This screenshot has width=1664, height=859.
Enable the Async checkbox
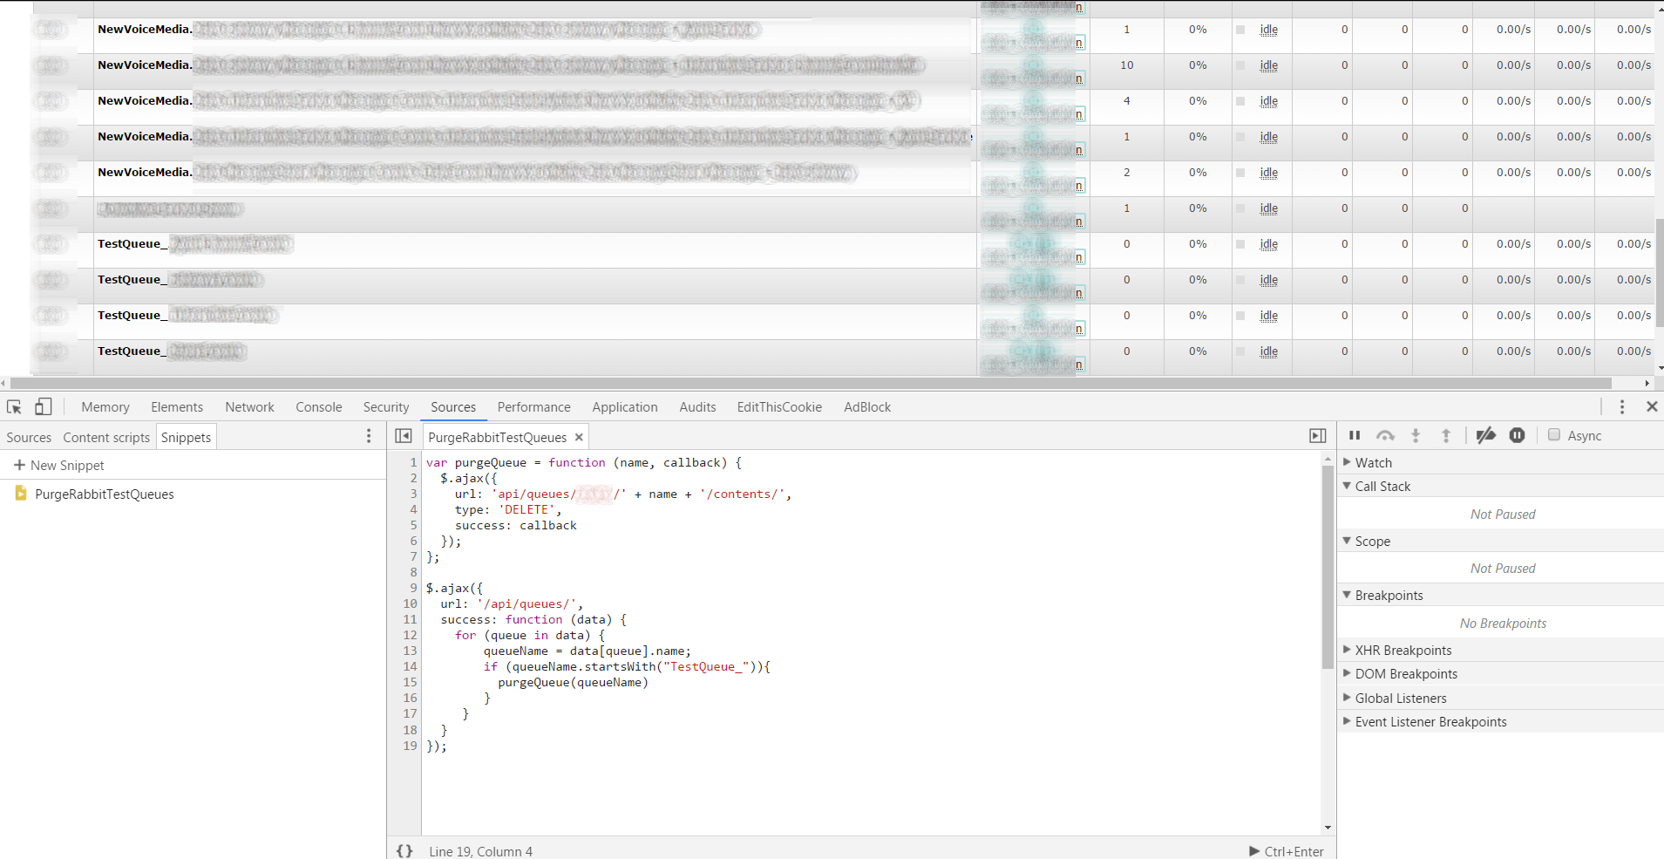click(1553, 435)
